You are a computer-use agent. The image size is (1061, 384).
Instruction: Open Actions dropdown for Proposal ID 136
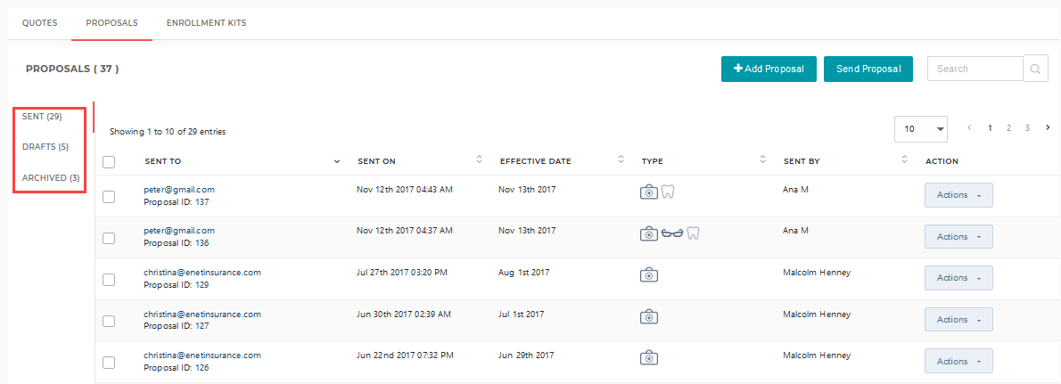pos(958,237)
